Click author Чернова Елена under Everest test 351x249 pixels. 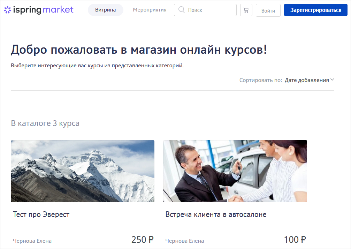coord(32,241)
